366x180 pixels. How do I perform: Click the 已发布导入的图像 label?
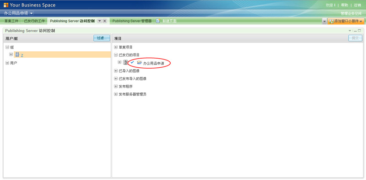pos(133,78)
